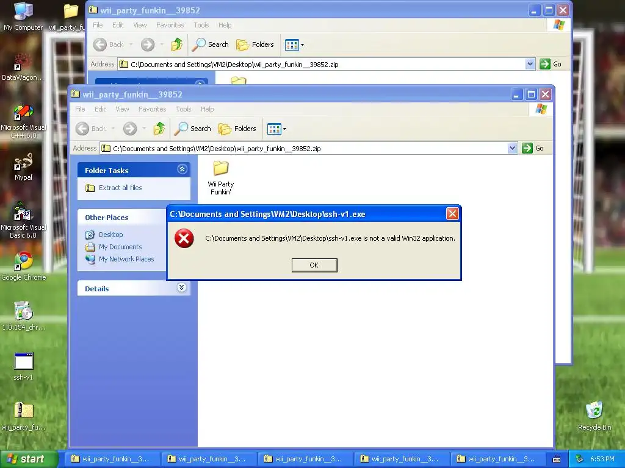
Task: Open the Wii Party Funkin' folder
Action: (x=220, y=177)
